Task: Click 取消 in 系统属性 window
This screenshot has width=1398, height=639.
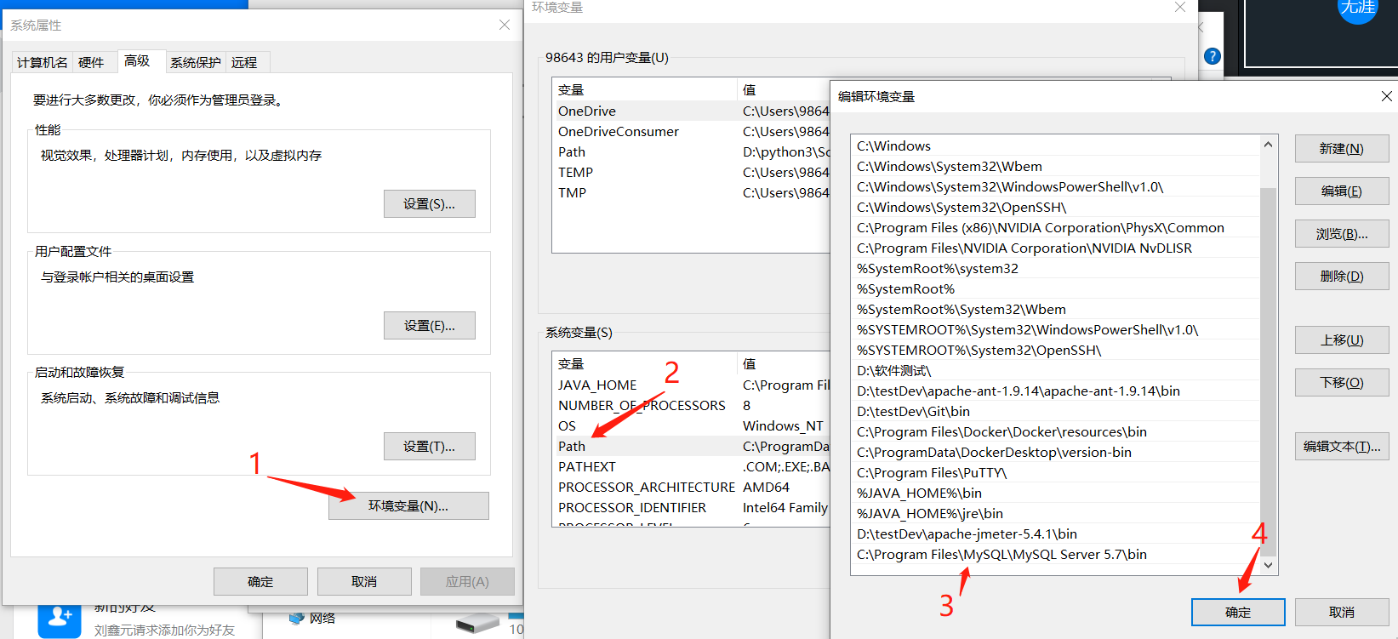Action: click(x=364, y=582)
